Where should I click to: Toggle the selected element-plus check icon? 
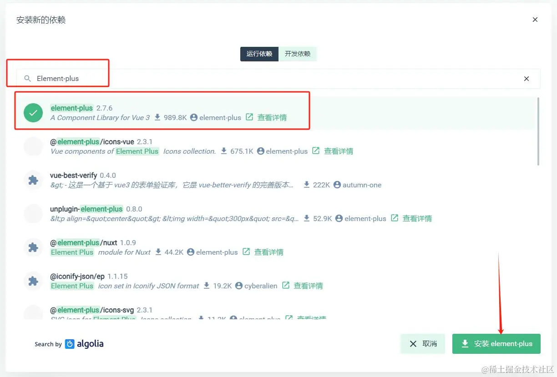[x=33, y=113]
